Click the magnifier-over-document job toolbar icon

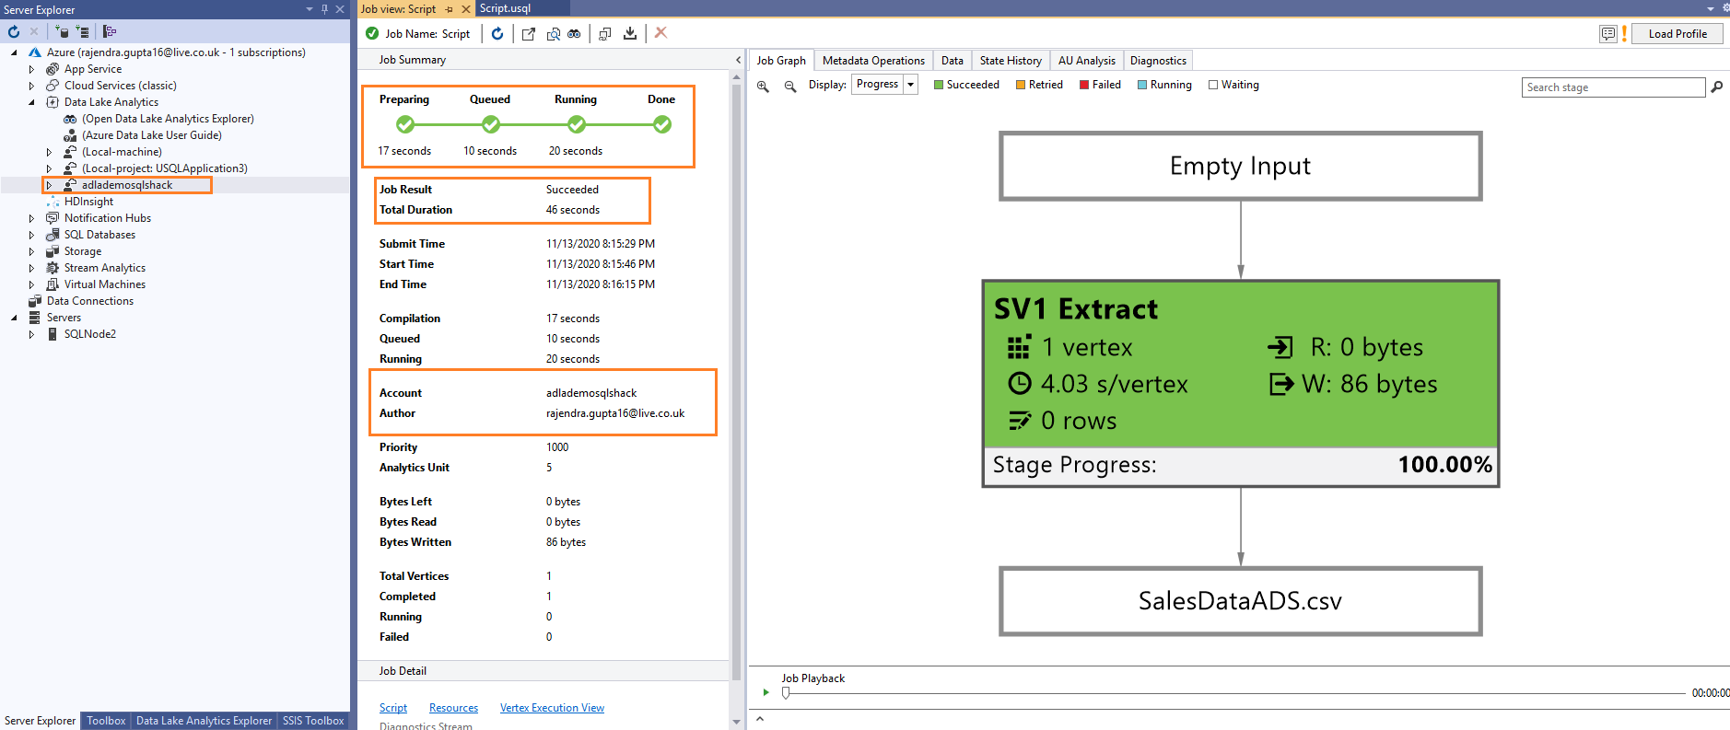click(553, 34)
